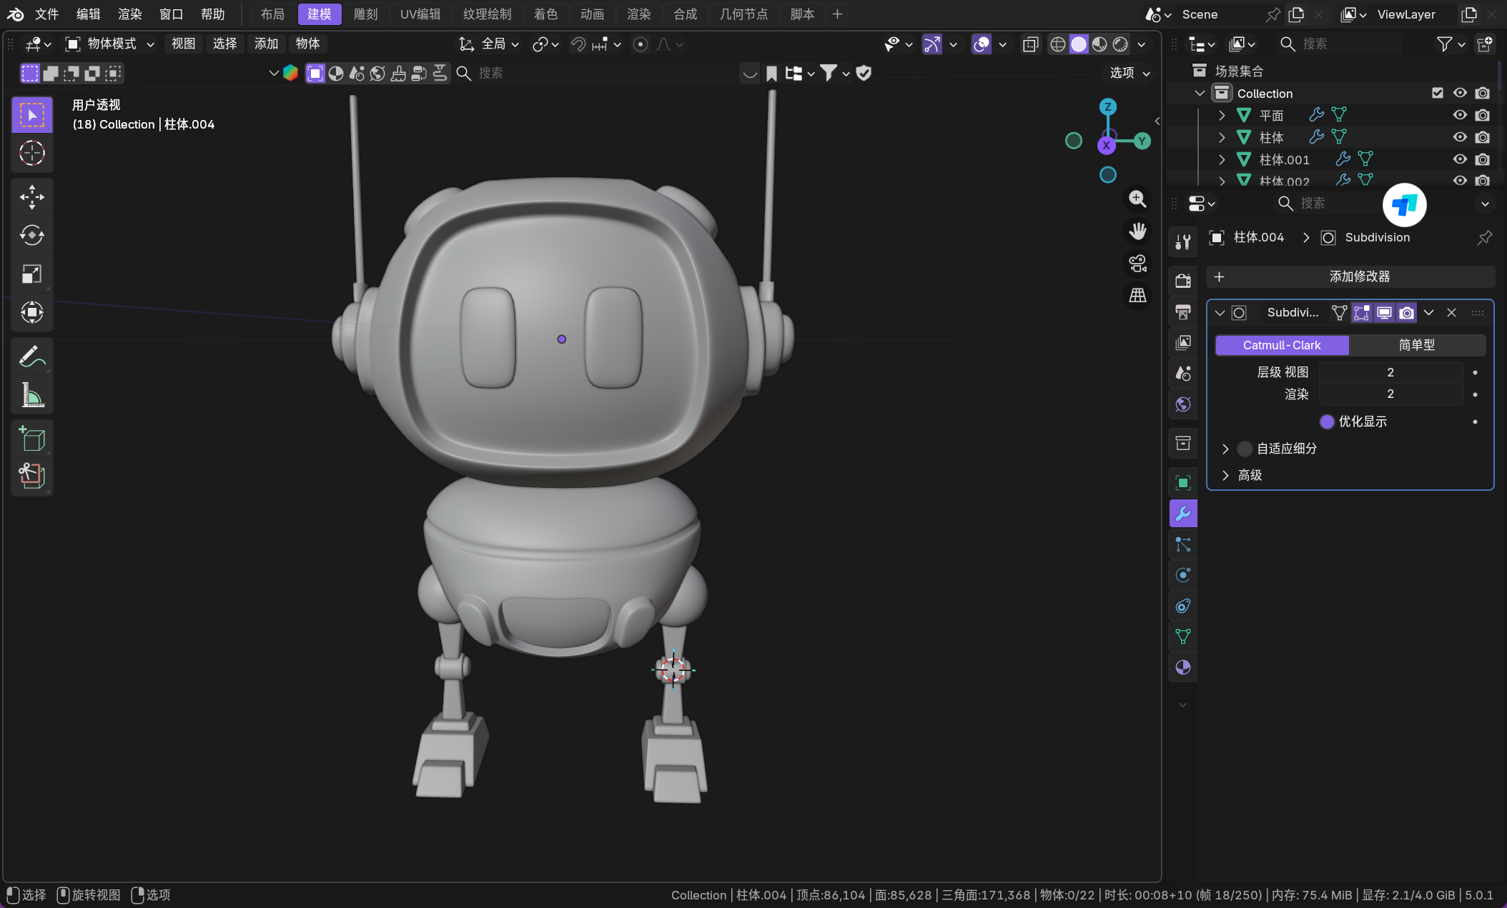The height and width of the screenshot is (908, 1507).
Task: Open the 文件 menu
Action: coord(47,14)
